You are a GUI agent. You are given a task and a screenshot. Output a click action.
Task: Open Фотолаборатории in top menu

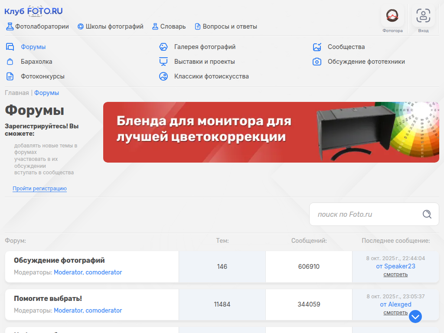[38, 26]
